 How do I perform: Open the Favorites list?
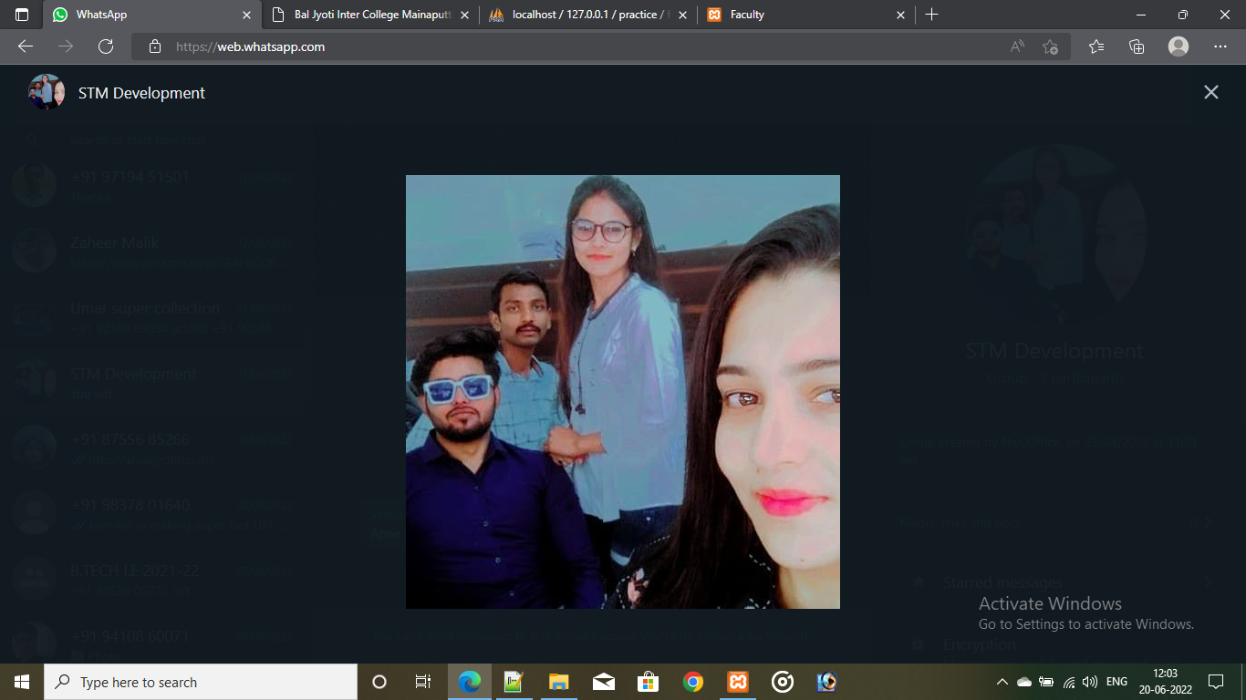coord(1096,46)
